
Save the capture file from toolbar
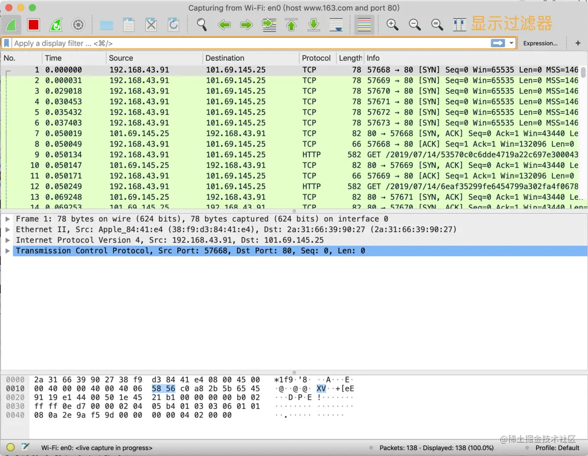(129, 25)
